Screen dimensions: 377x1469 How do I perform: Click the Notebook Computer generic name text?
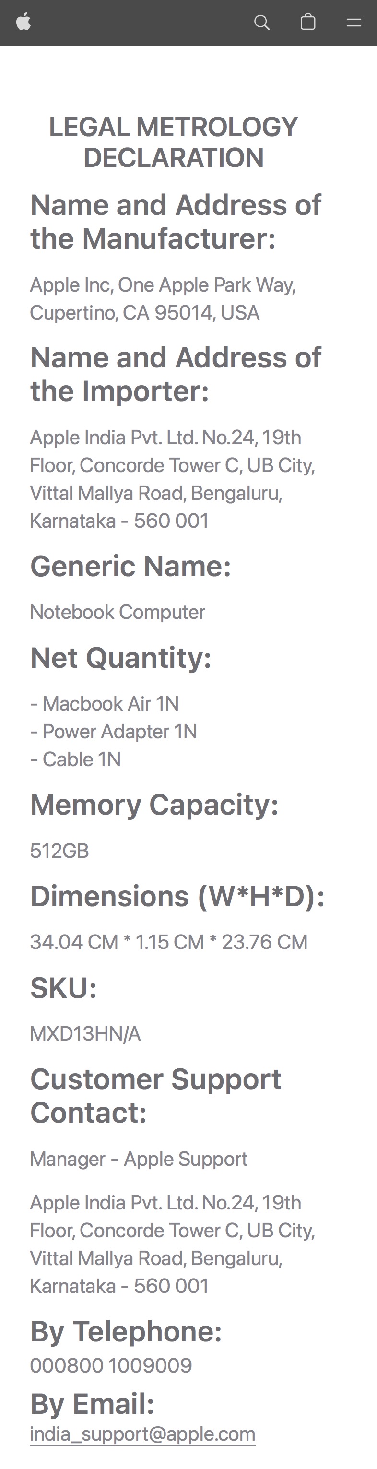tap(118, 612)
